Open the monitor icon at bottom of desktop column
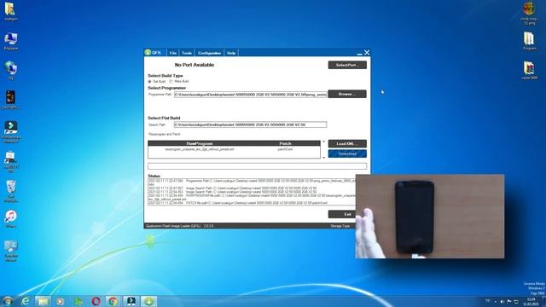 pyautogui.click(x=11, y=250)
